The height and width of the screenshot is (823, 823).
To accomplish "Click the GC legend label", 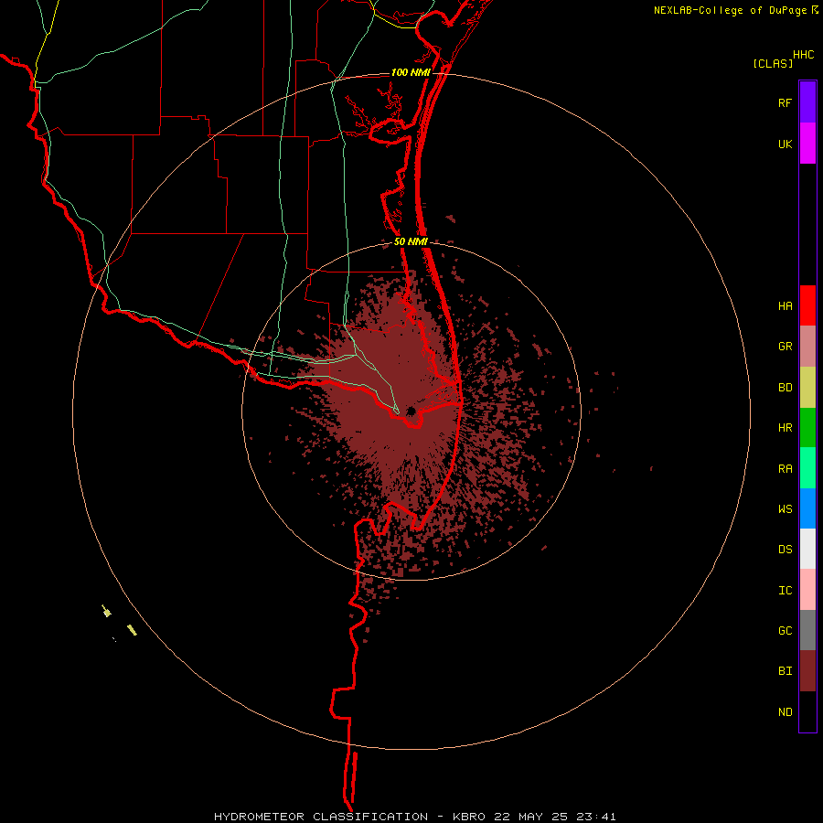I will pyautogui.click(x=785, y=631).
